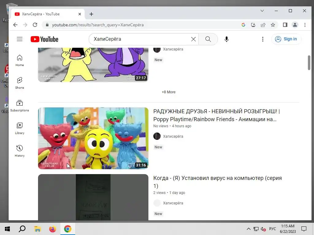314x235 pixels.
Task: Open Хаписерёга channel under top video
Action: click(x=173, y=49)
